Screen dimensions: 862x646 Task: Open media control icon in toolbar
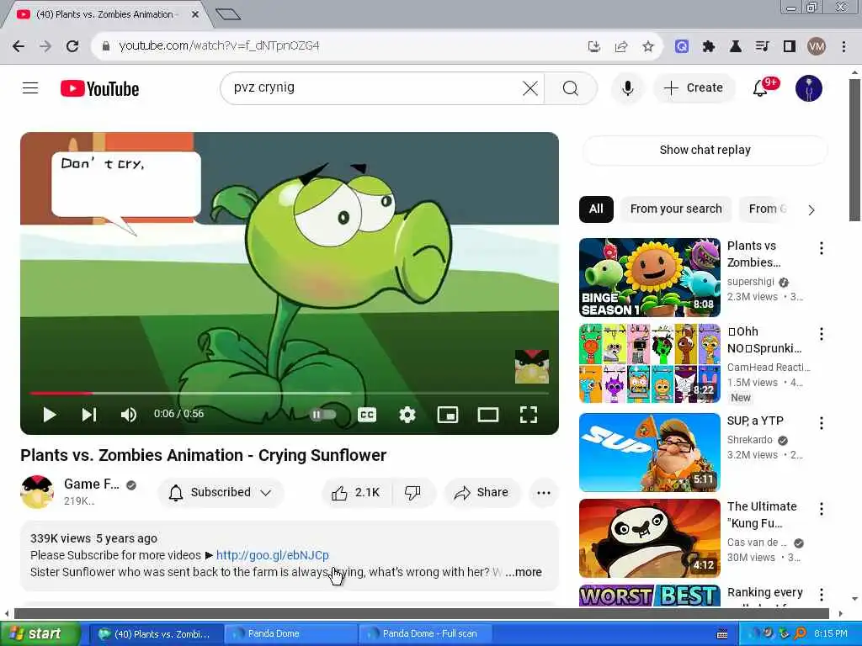762,47
